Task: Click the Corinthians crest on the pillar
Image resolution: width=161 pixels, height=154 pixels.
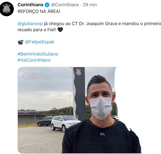Action: [78, 72]
